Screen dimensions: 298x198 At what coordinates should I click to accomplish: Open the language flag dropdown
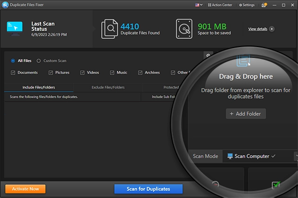199,5
